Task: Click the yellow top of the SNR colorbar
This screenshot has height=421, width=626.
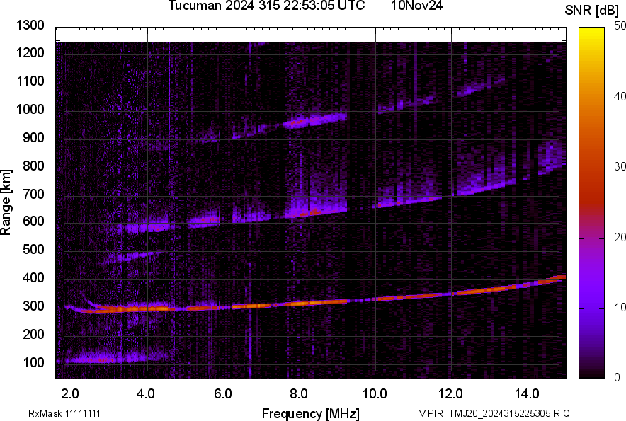Action: (x=592, y=33)
